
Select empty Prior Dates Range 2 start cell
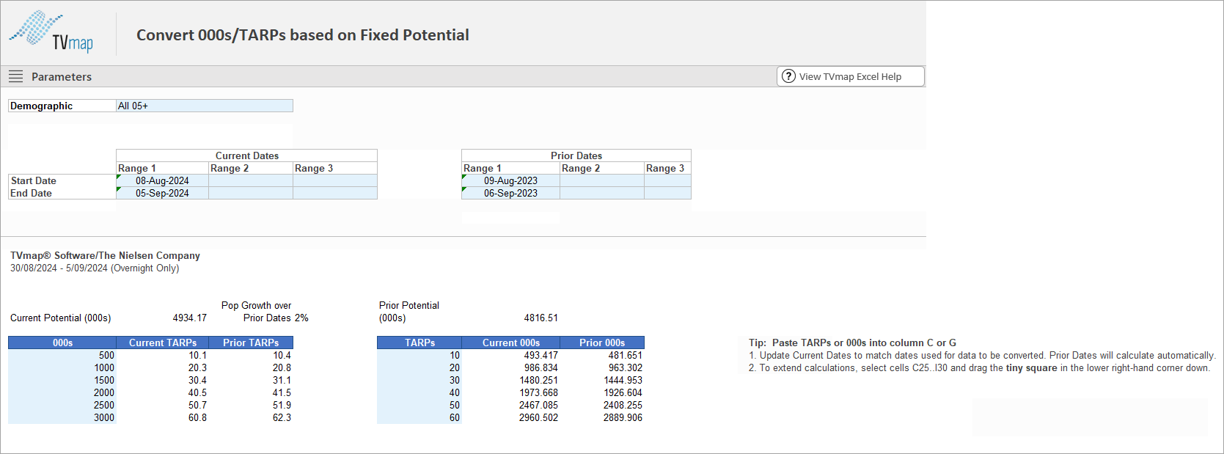[602, 180]
